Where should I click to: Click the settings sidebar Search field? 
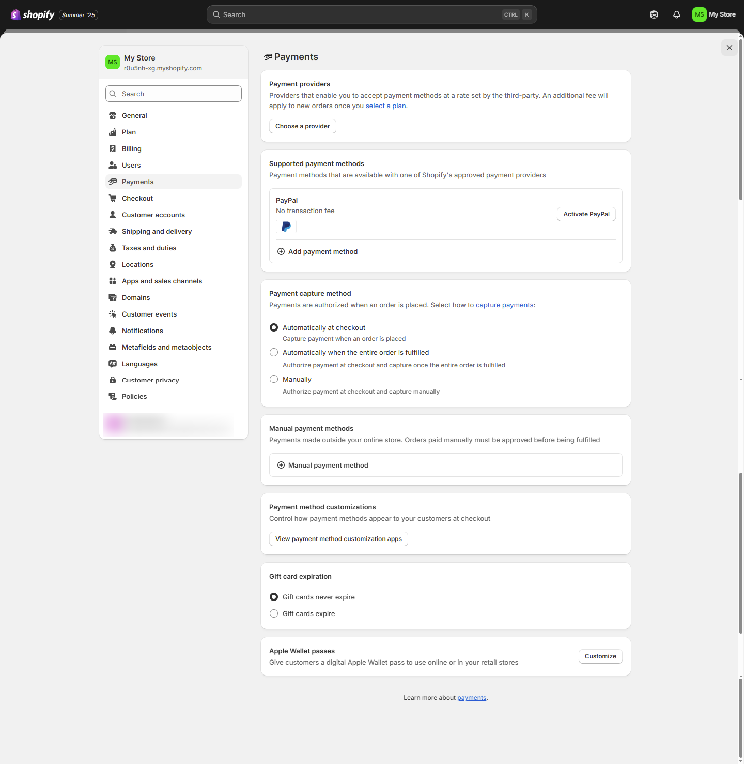pos(174,94)
